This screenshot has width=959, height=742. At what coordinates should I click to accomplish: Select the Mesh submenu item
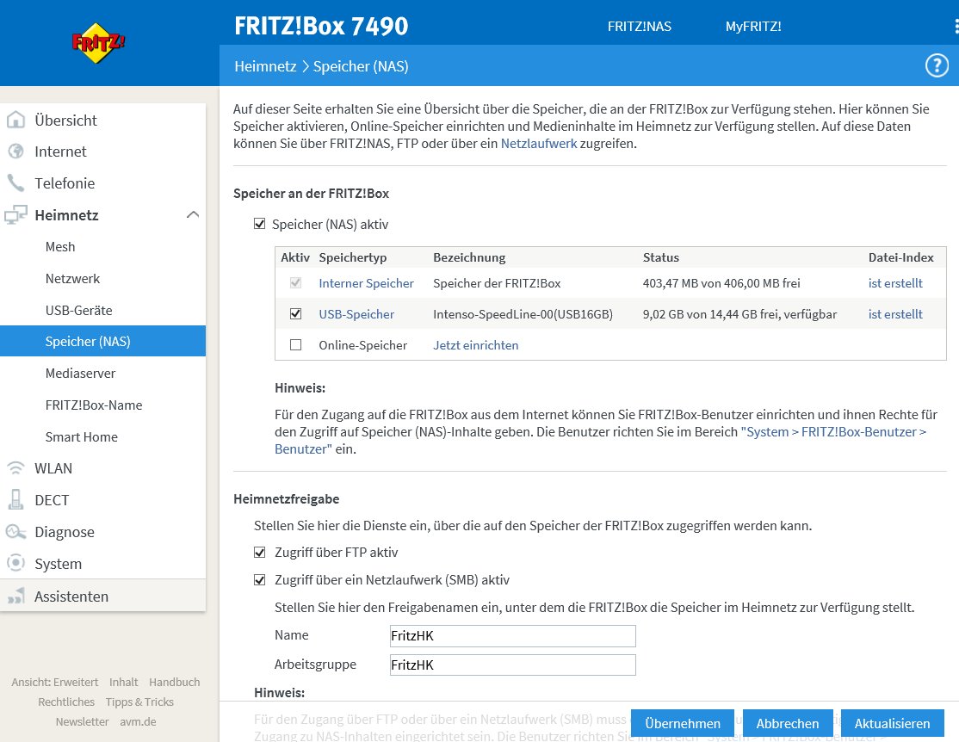(x=60, y=246)
